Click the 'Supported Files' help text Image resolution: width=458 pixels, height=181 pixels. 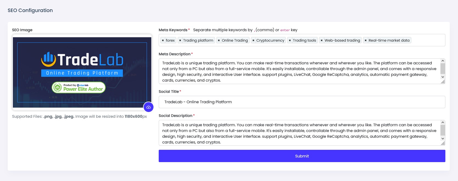79,116
